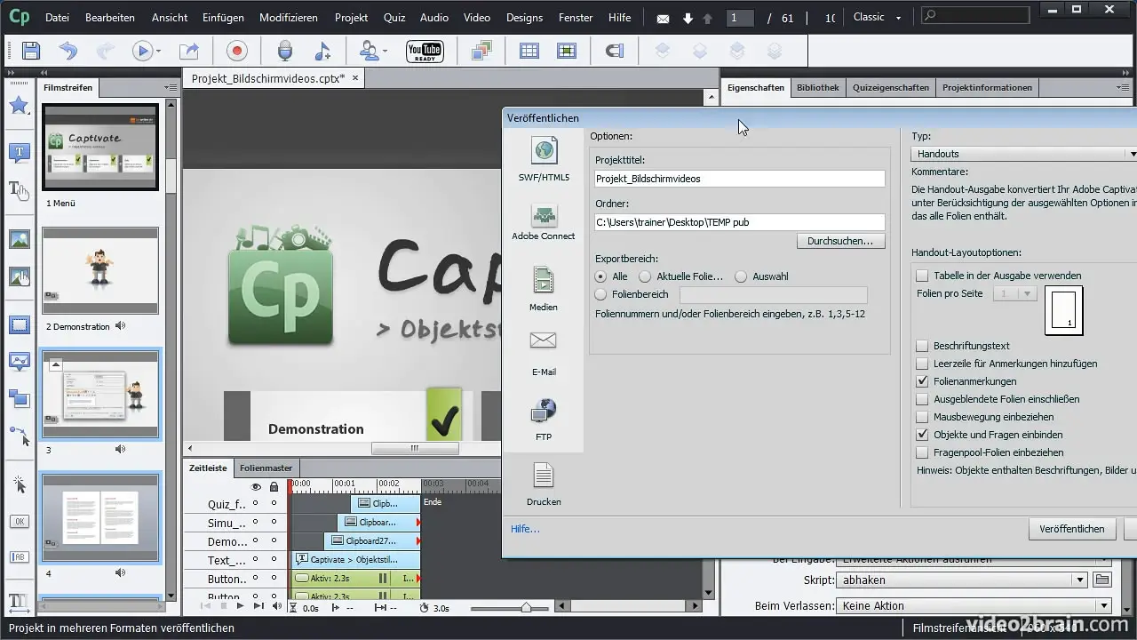Toggle the eye visibility column in the timeline
Image resolution: width=1137 pixels, height=640 pixels.
pyautogui.click(x=256, y=487)
